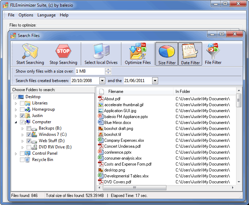Open the start date dropdown for 20/10/2008
This screenshot has width=249, height=205.
(102, 81)
